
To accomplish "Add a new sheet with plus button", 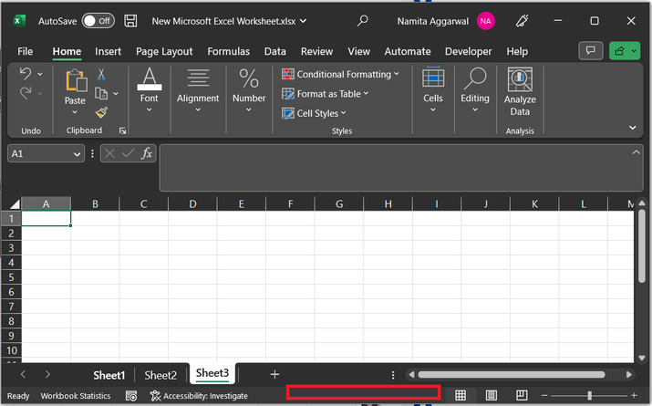I will tap(274, 374).
